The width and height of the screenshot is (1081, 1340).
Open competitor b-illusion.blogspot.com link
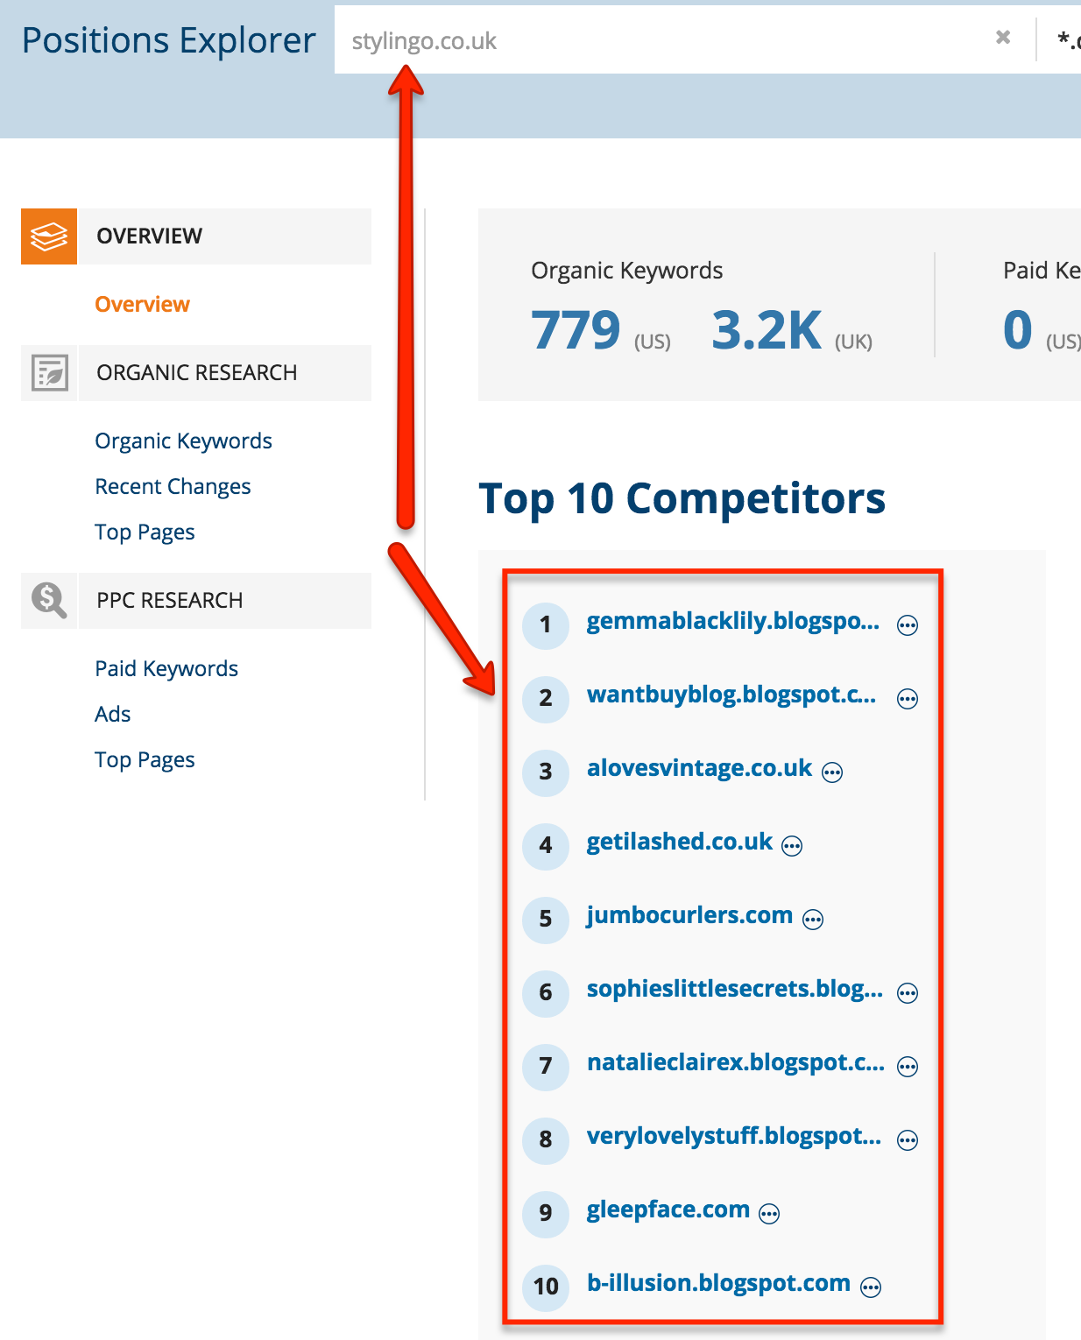(719, 1283)
